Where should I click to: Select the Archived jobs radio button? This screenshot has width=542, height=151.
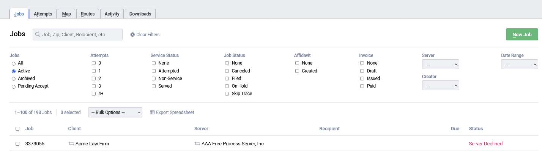pos(14,79)
